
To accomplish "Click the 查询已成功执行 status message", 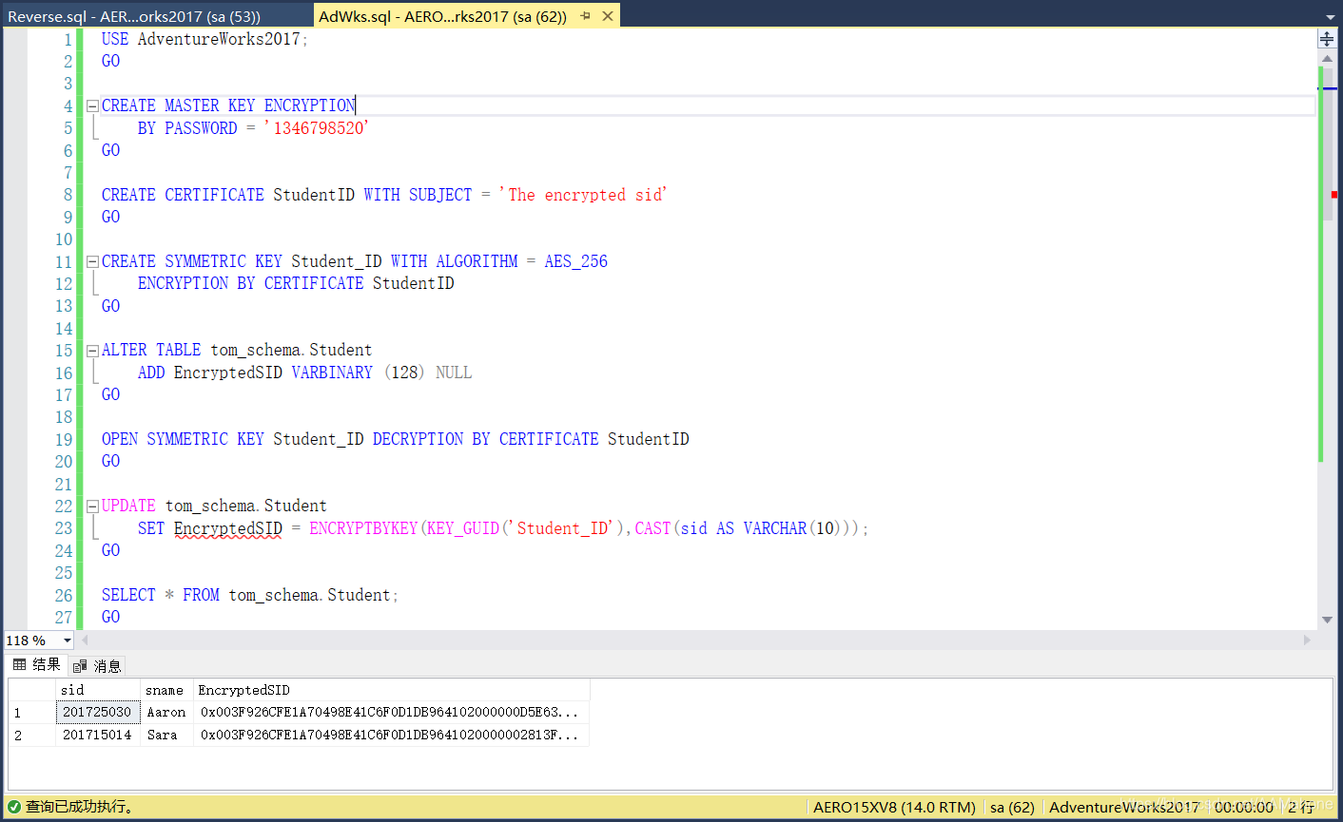I will [x=80, y=807].
